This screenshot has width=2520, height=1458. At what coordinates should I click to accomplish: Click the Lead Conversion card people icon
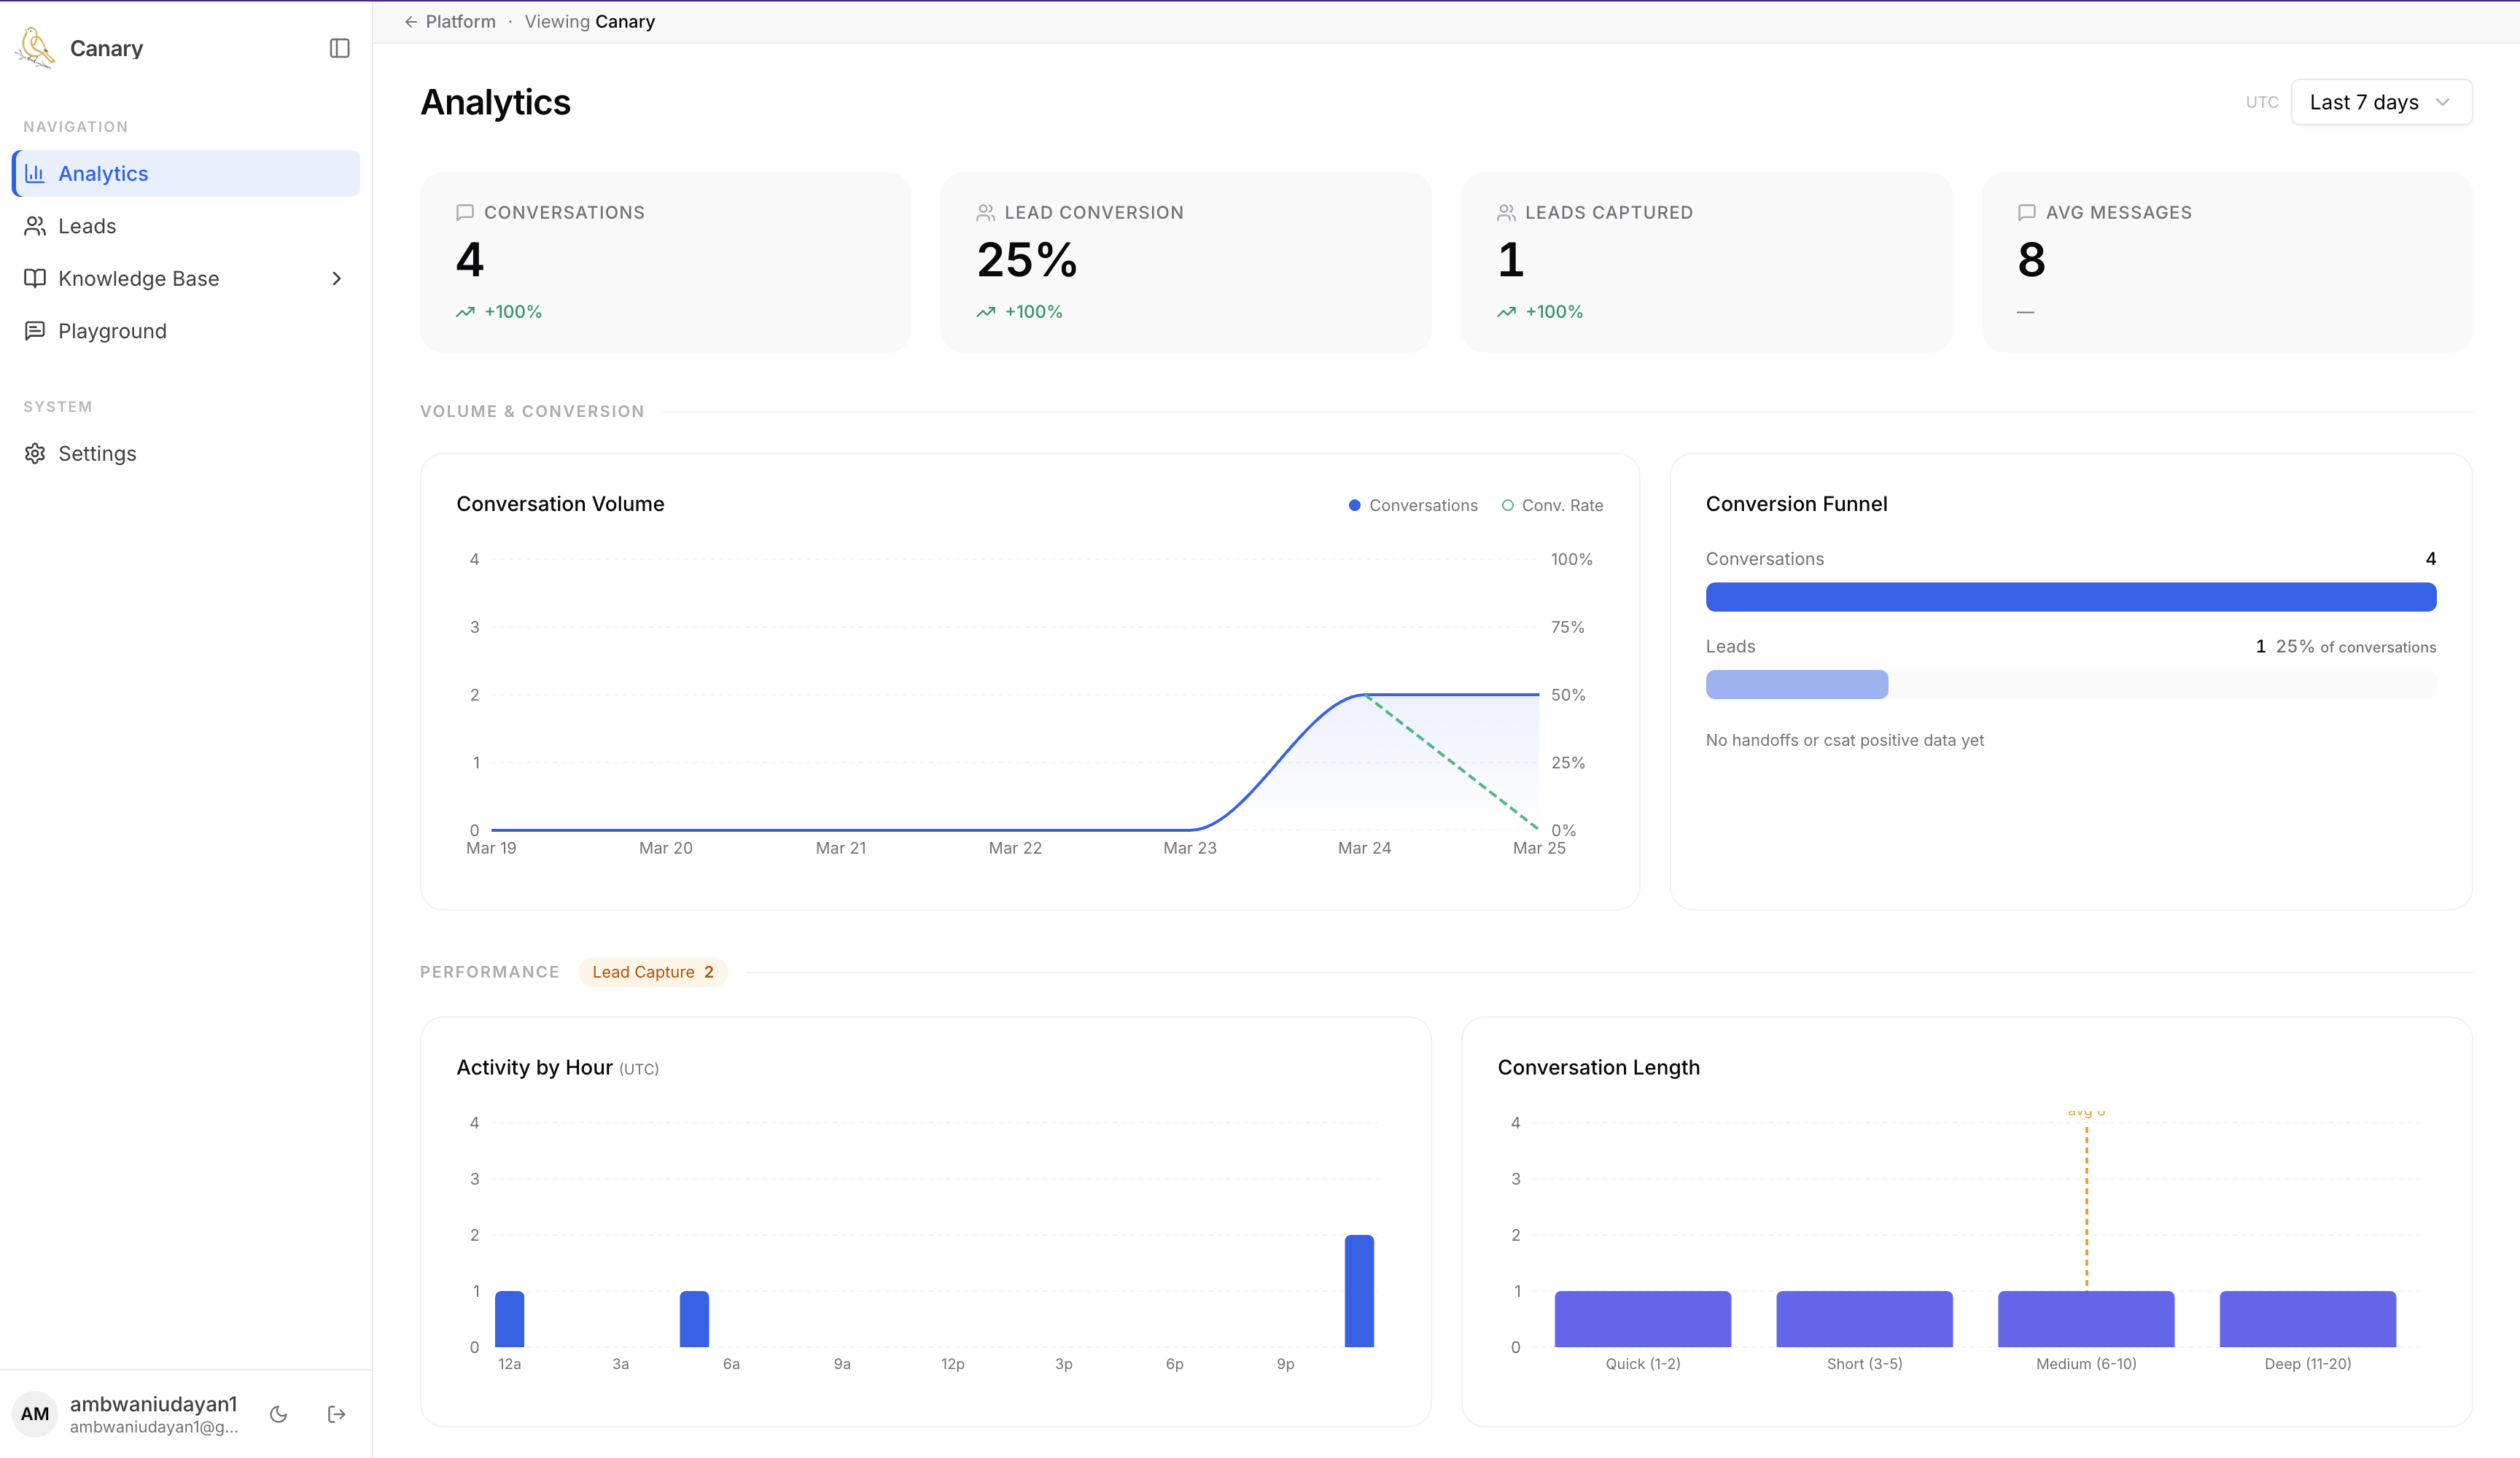tap(985, 212)
